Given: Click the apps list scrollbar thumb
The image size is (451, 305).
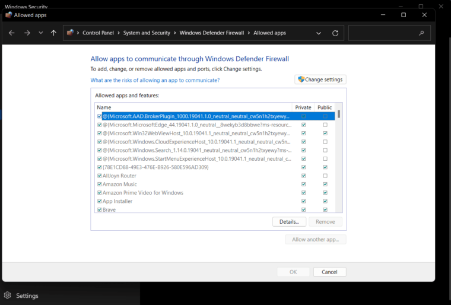Looking at the screenshot, I should pyautogui.click(x=339, y=114).
